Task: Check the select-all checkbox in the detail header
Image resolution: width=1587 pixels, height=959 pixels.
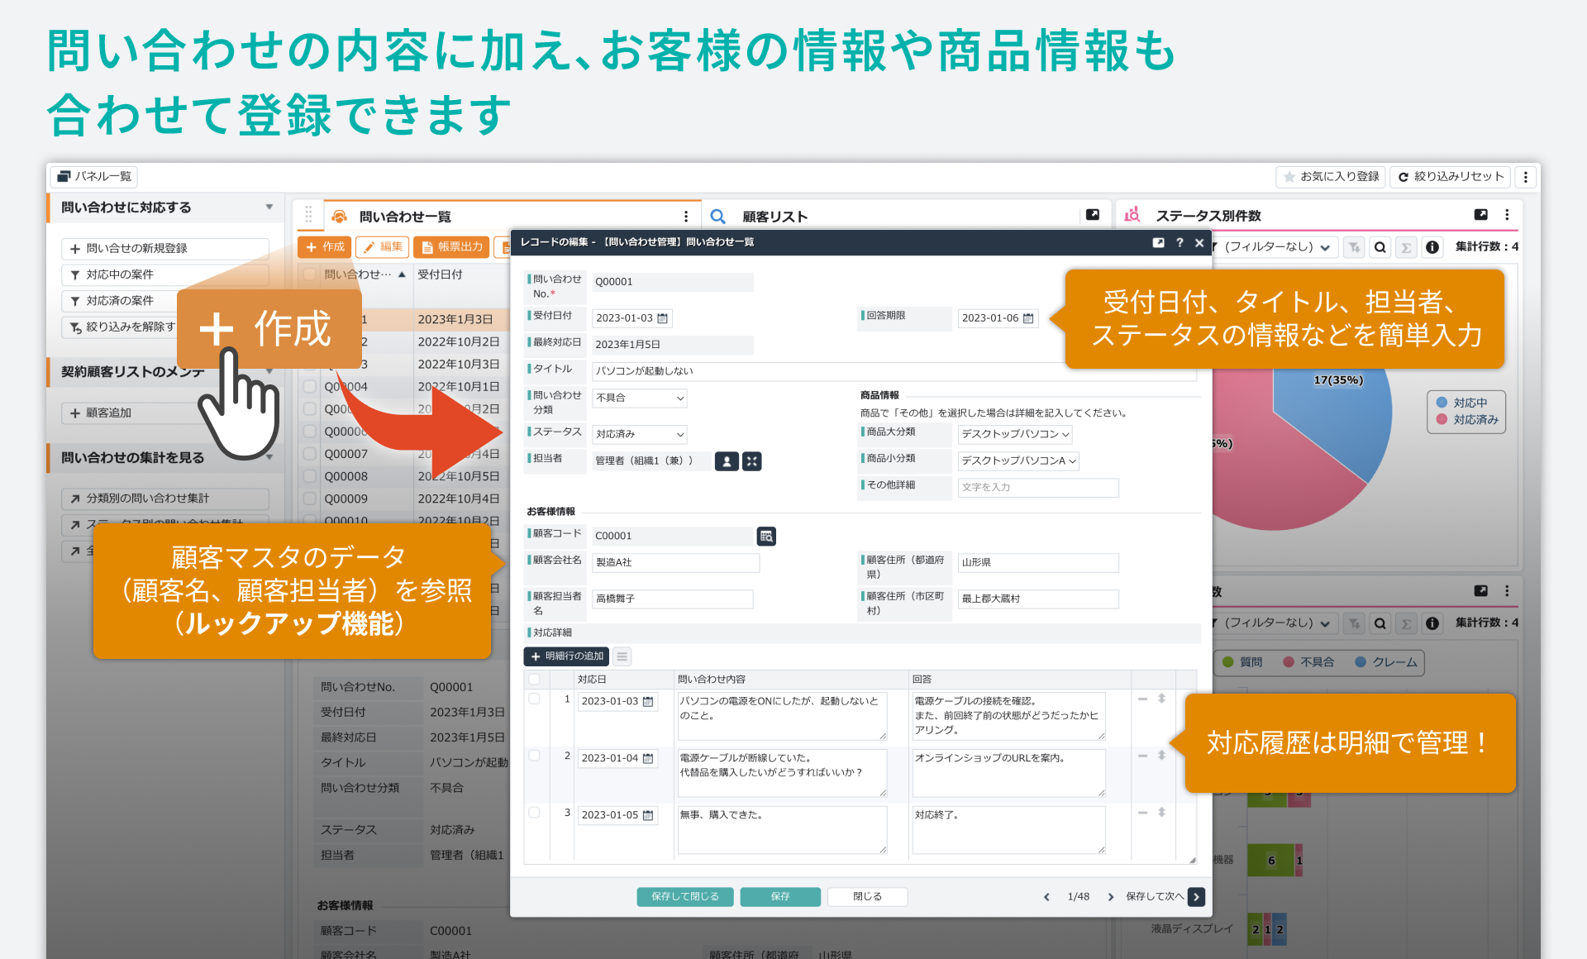Action: 535,678
